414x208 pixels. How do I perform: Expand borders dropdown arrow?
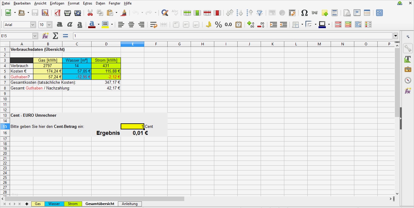[x=302, y=24]
